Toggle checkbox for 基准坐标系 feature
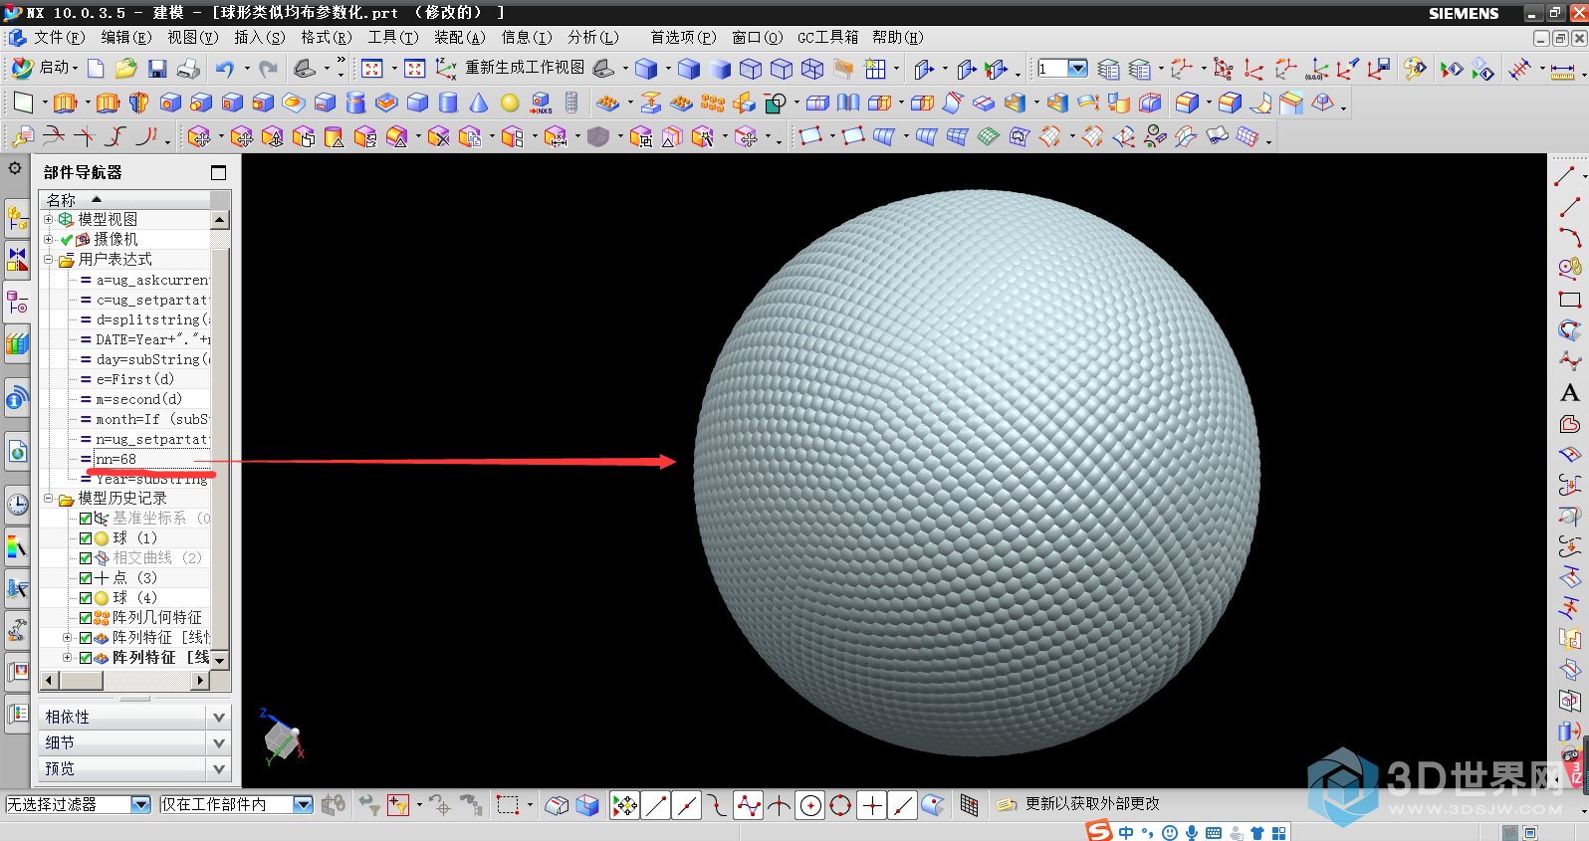The image size is (1589, 841). (x=86, y=519)
